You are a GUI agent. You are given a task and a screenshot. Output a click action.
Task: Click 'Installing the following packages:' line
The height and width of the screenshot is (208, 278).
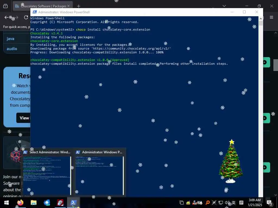(63, 37)
